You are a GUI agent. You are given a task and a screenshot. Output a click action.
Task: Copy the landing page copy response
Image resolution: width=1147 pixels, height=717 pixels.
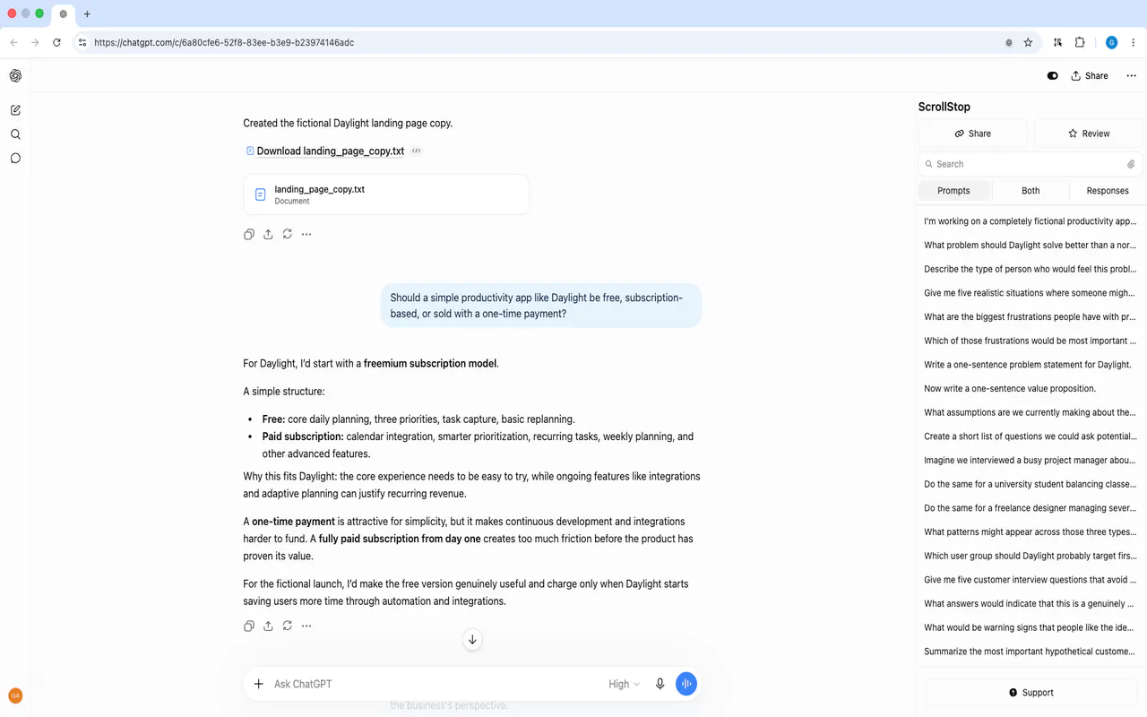[249, 234]
